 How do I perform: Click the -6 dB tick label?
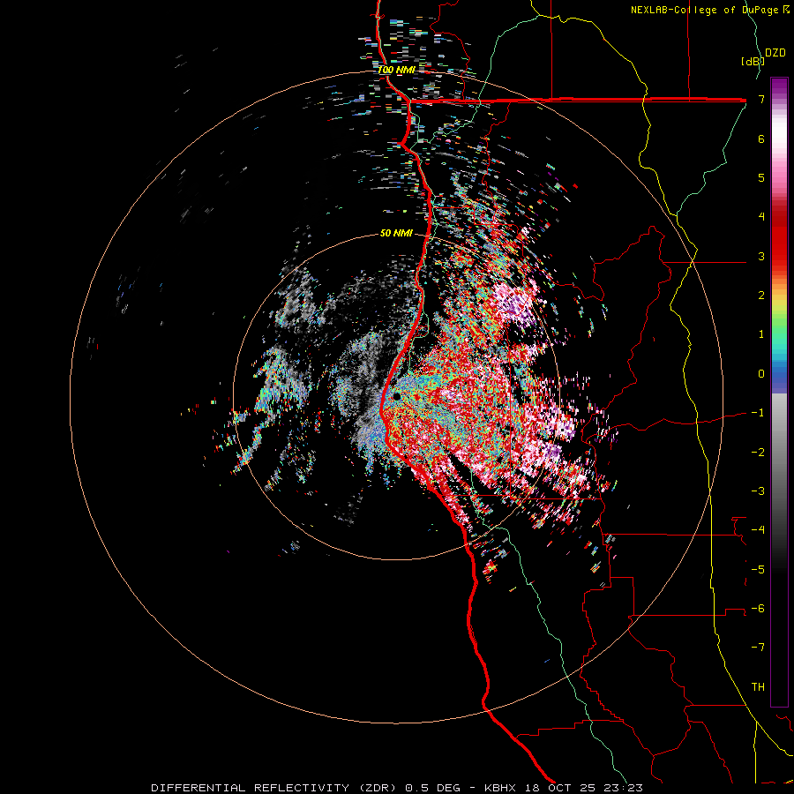[758, 609]
